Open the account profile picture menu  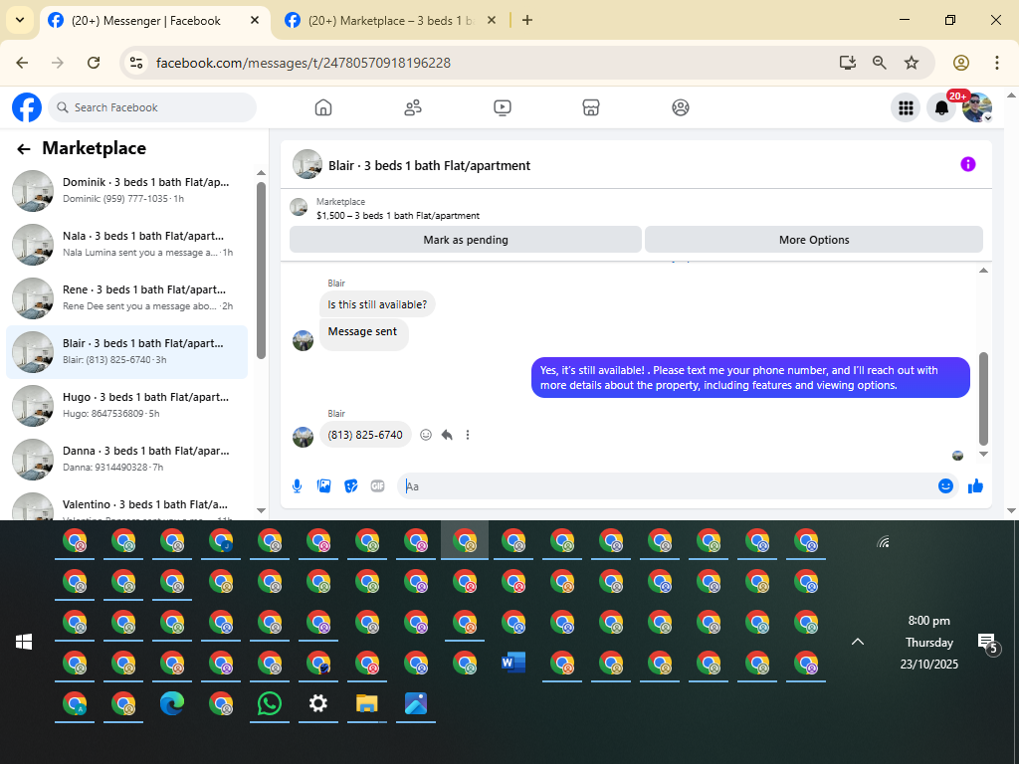pyautogui.click(x=977, y=107)
